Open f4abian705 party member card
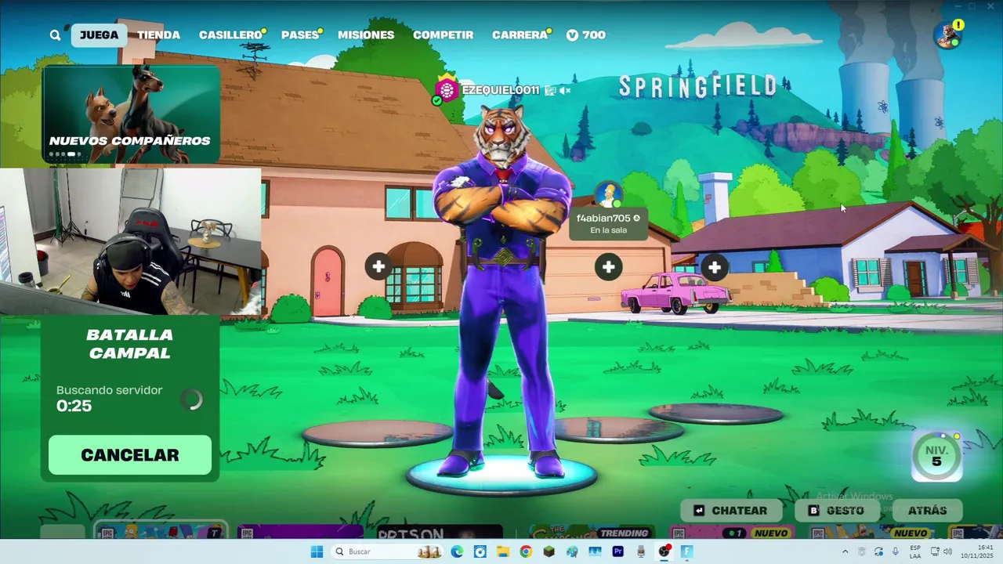1003x564 pixels. [x=609, y=223]
